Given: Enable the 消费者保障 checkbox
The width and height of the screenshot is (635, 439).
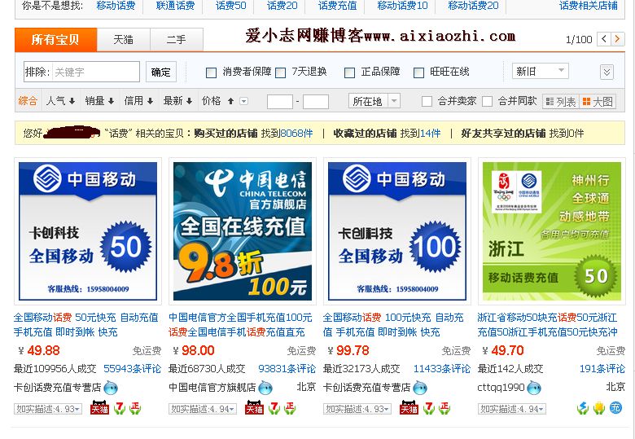Looking at the screenshot, I should [x=211, y=73].
